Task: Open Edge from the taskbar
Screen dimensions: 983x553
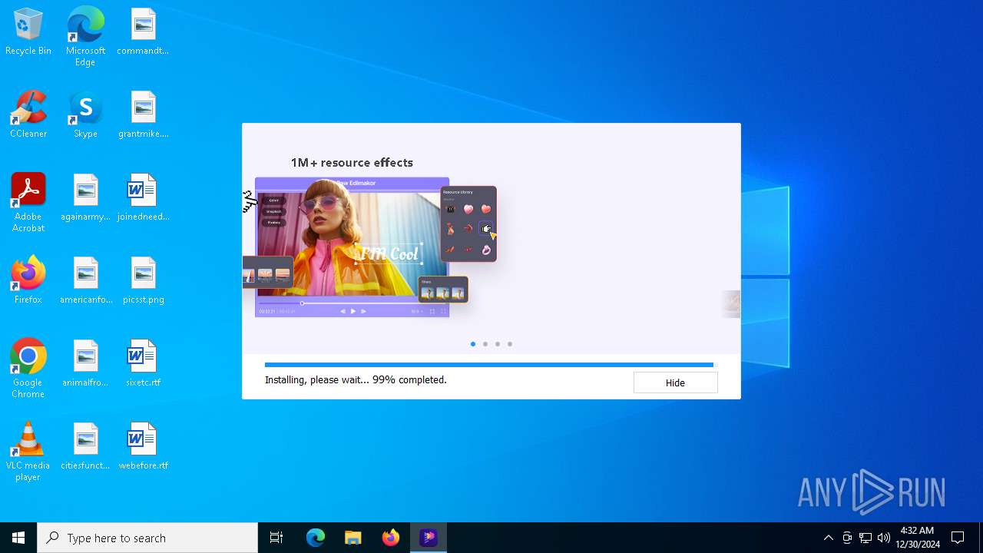Action: pyautogui.click(x=316, y=538)
